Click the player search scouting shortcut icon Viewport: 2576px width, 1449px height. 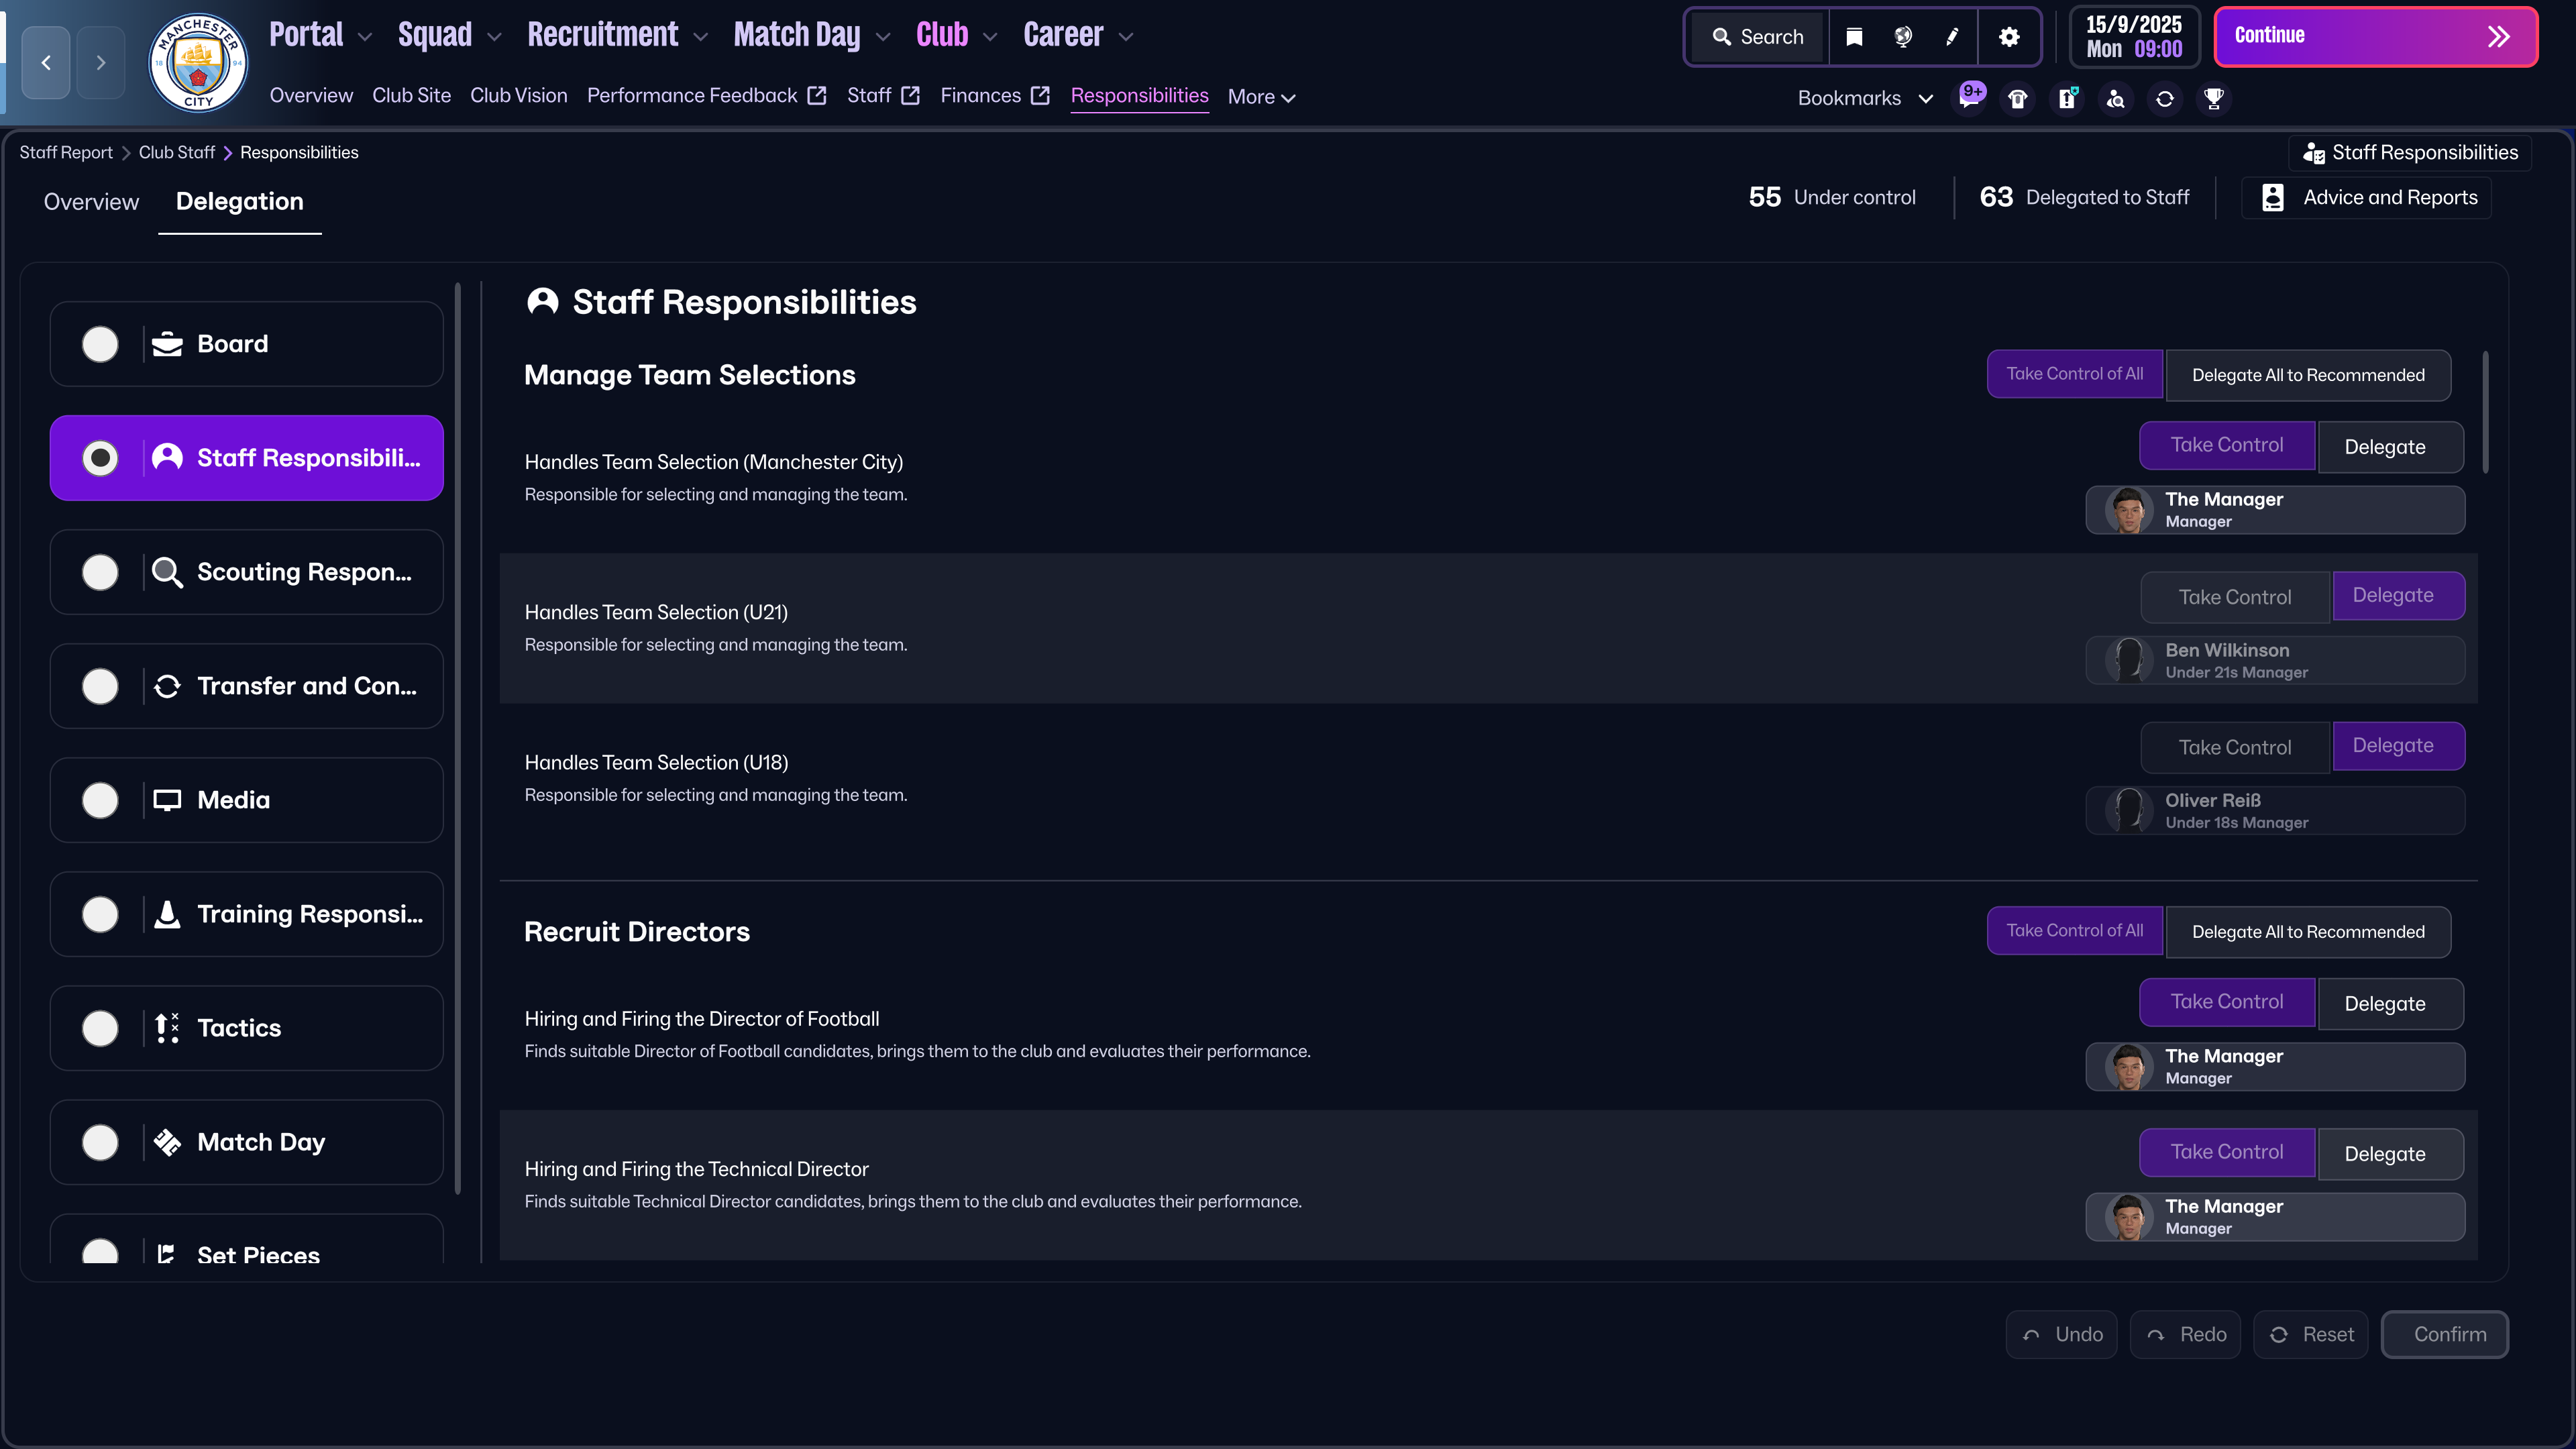point(2116,98)
